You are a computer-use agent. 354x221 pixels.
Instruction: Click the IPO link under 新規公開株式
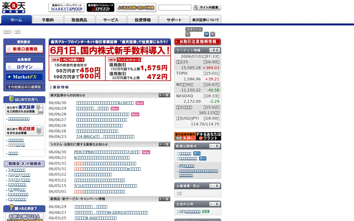coord(187,166)
